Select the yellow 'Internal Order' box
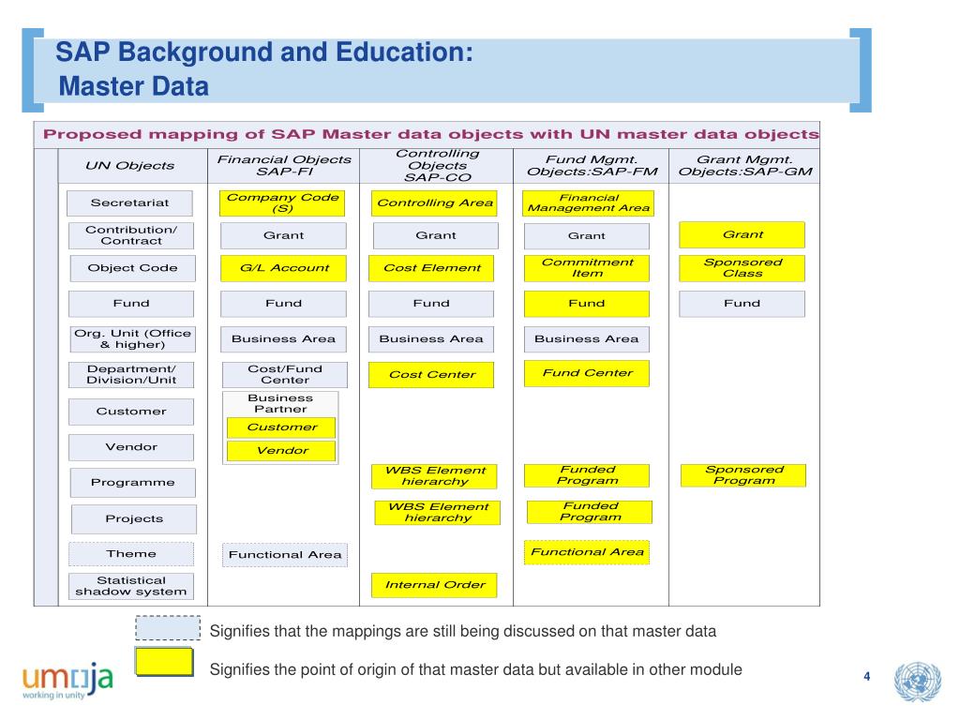Viewport: 960px width, 720px height. click(x=434, y=585)
